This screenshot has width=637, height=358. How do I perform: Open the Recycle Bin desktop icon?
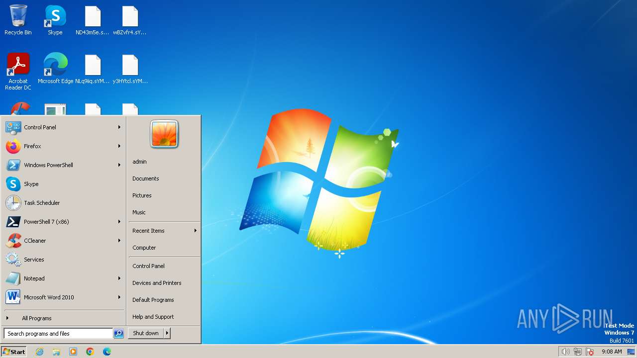[x=18, y=20]
